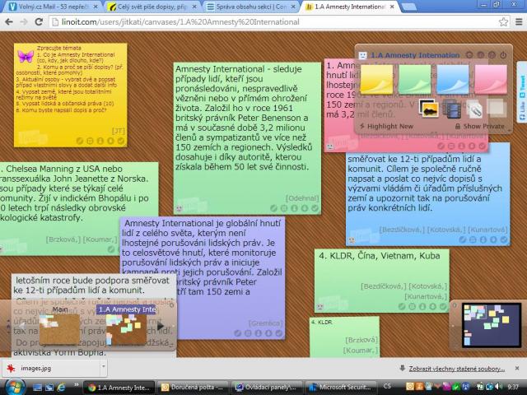Image resolution: width=527 pixels, height=395 pixels.
Task: Switch to the Správa obsahu sekcí tab
Action: [x=250, y=7]
